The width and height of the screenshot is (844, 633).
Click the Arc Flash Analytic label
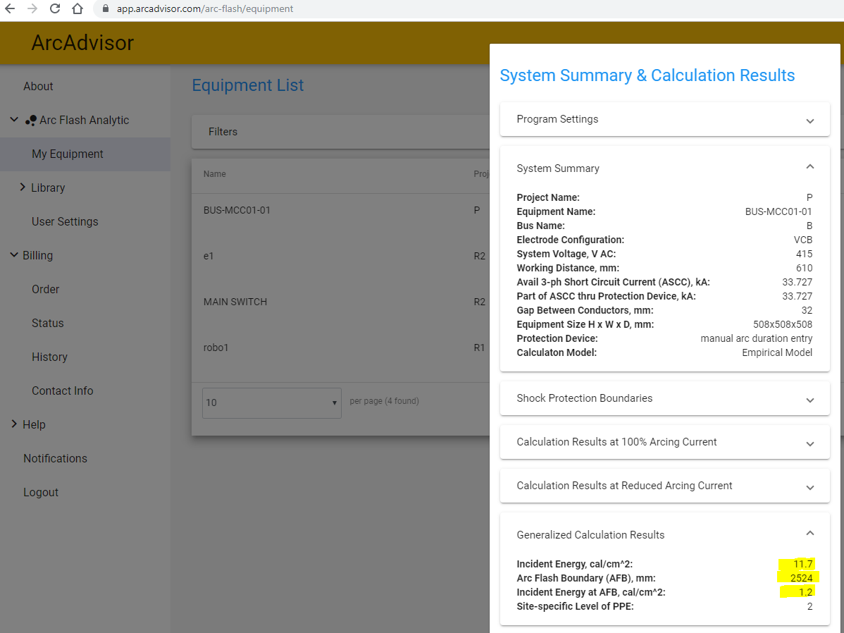pos(84,120)
